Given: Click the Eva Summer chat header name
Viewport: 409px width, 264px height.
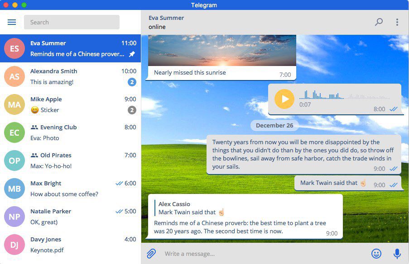Looking at the screenshot, I should (166, 18).
